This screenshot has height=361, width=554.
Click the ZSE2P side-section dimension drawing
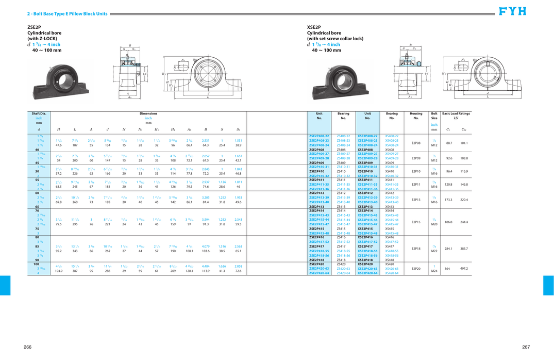130,71
